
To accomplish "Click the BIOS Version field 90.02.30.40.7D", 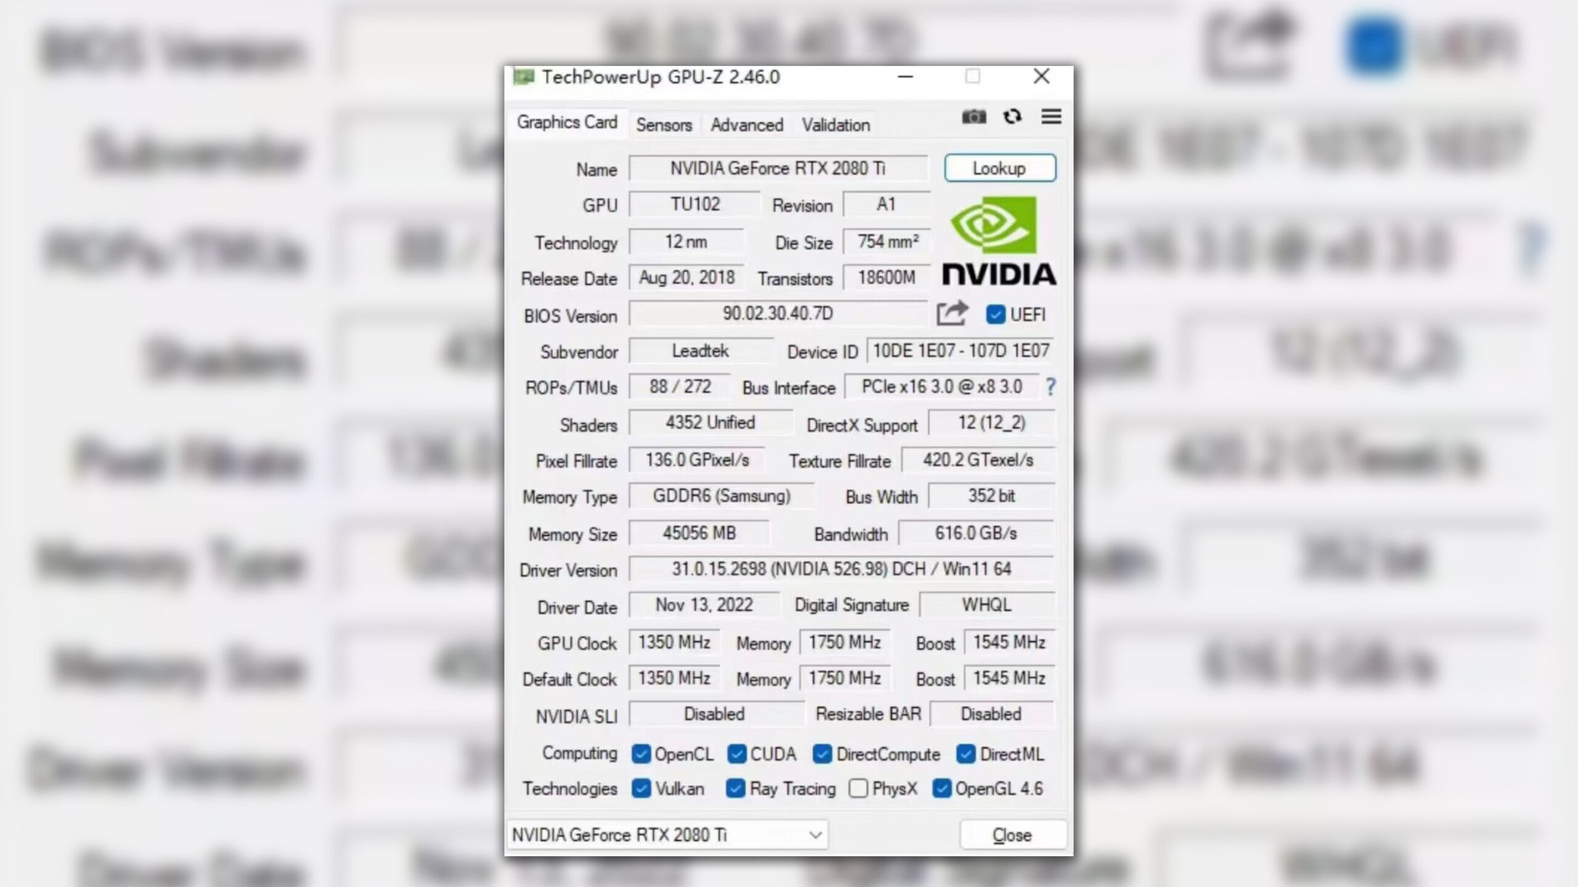I will pos(778,314).
